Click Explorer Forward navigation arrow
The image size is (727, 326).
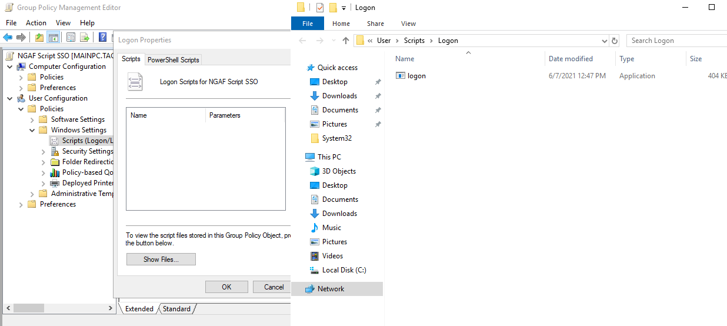coord(319,41)
